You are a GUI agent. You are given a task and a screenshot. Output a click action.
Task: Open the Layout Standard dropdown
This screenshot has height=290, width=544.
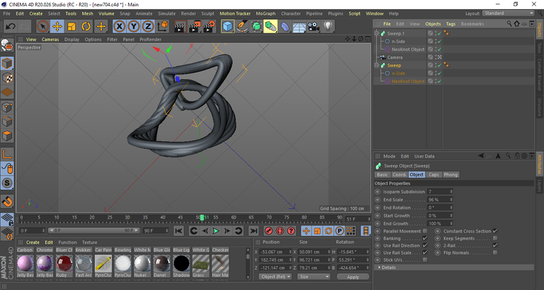(x=509, y=13)
